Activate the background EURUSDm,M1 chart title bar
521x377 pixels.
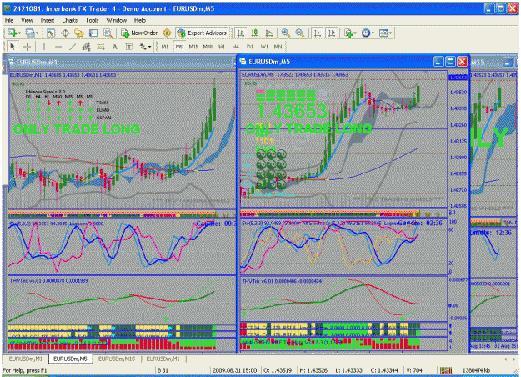[121, 63]
